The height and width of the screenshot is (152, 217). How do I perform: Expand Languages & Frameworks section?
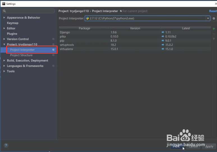click(x=4, y=66)
